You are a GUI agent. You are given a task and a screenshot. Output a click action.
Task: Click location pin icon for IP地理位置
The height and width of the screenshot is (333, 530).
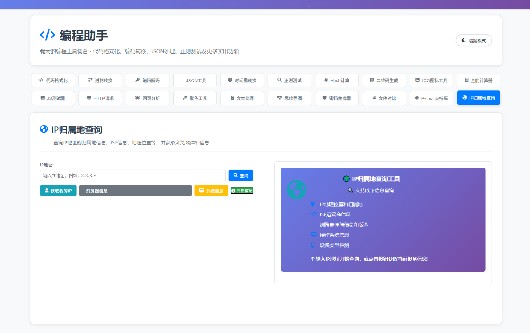click(313, 204)
